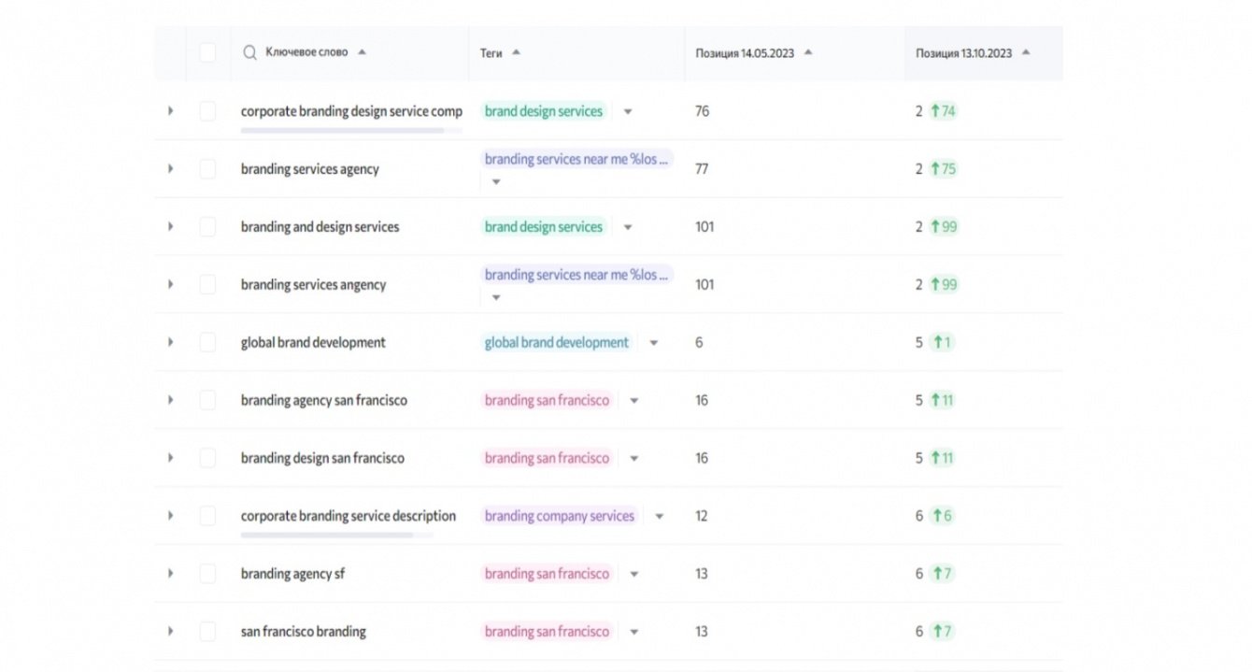Click the up-1 badge for global brand development
The width and height of the screenshot is (1252, 672).
pyautogui.click(x=941, y=343)
